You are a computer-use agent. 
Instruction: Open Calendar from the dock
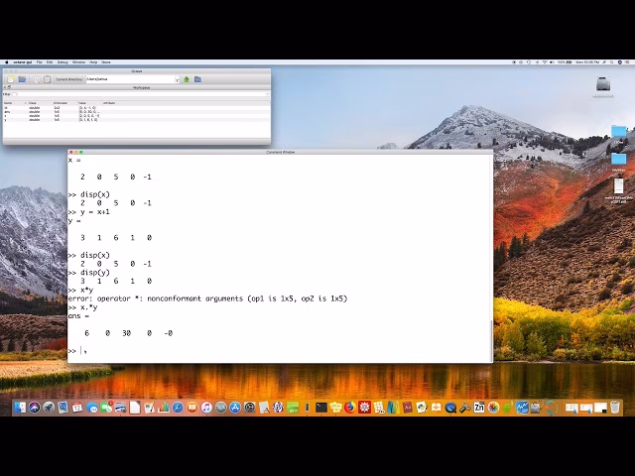tap(77, 408)
